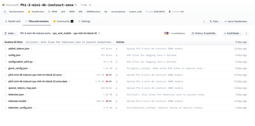This screenshot has width=255, height=126.
Task: Click safety badge beside added_tokens.json
Action: point(32,49)
